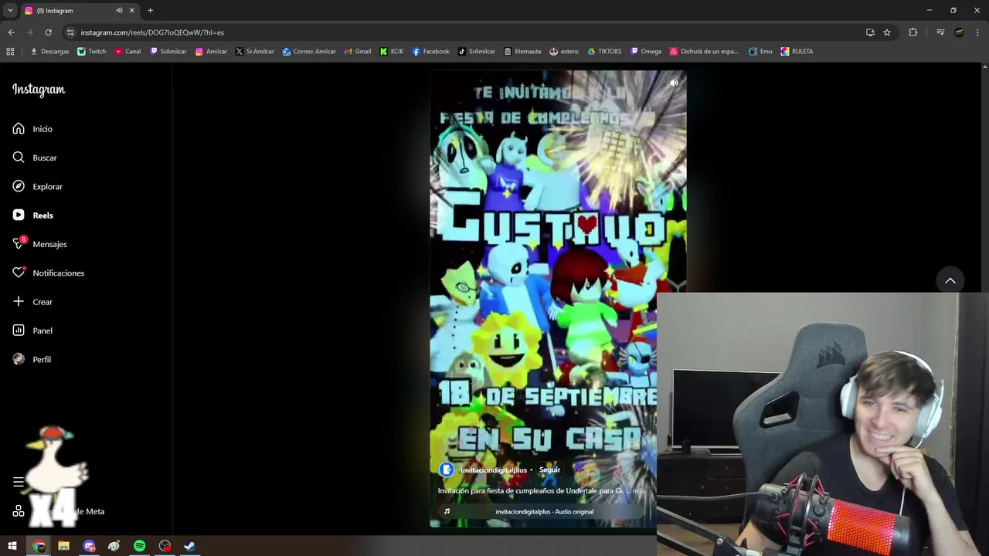The height and width of the screenshot is (556, 989).
Task: View site information icon in address bar
Action: pyautogui.click(x=70, y=32)
